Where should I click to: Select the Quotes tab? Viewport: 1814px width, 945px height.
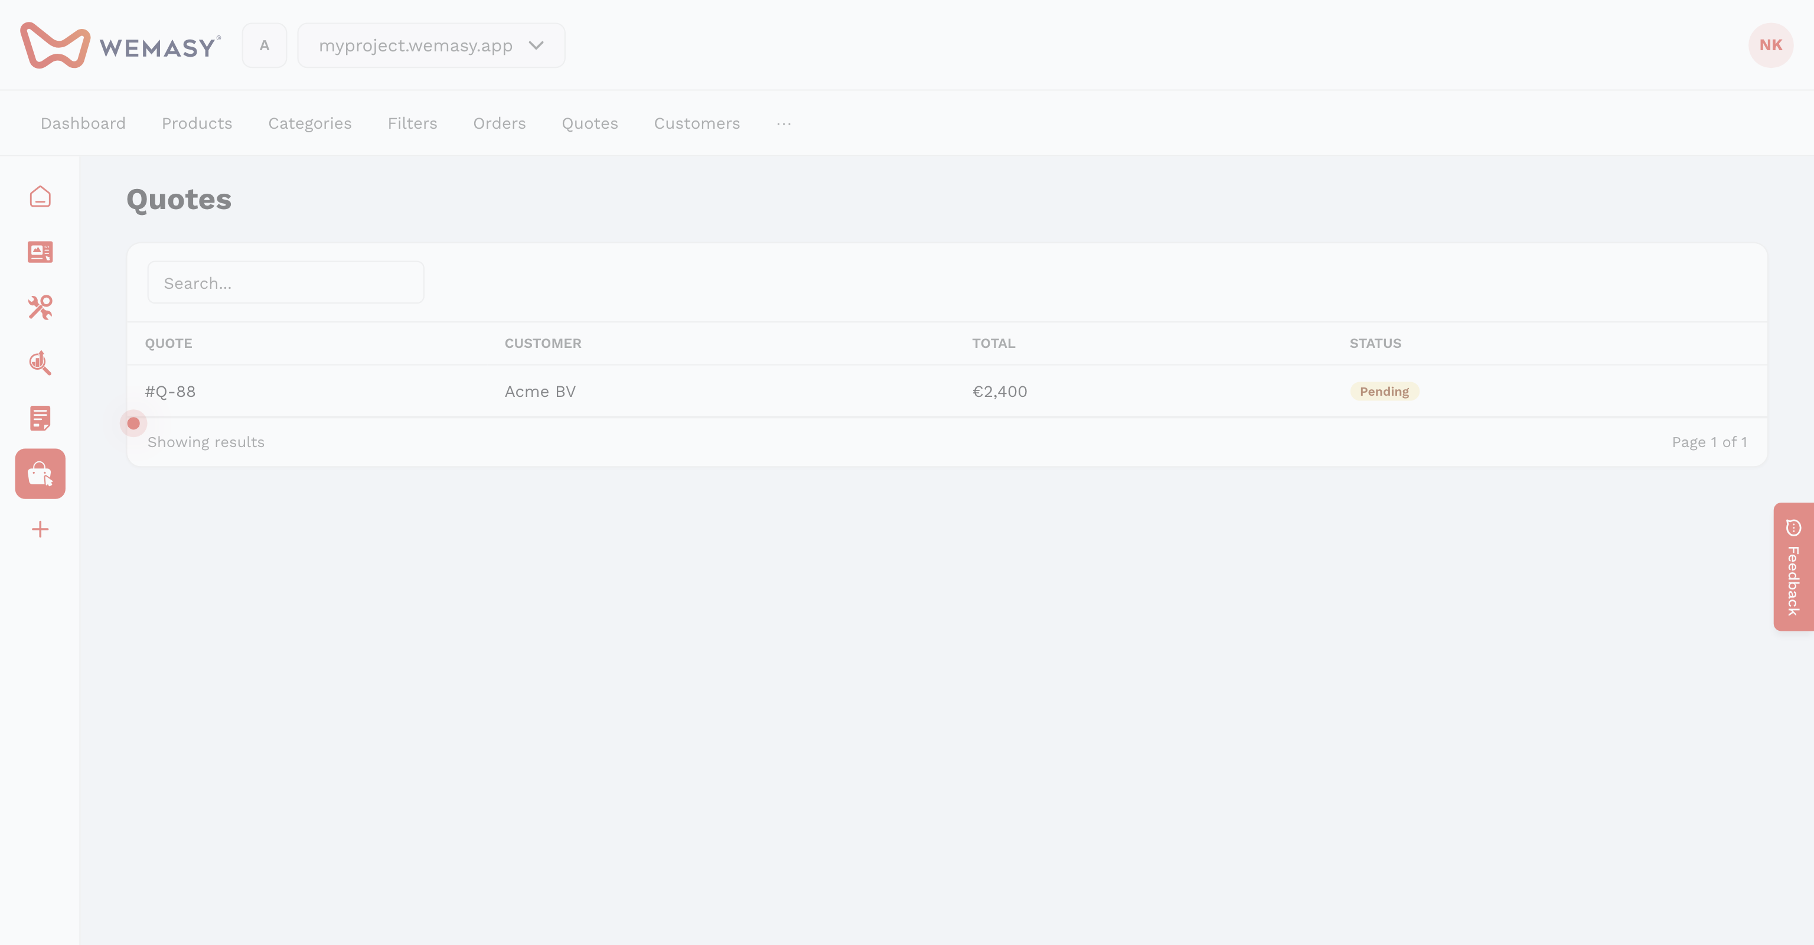[590, 123]
